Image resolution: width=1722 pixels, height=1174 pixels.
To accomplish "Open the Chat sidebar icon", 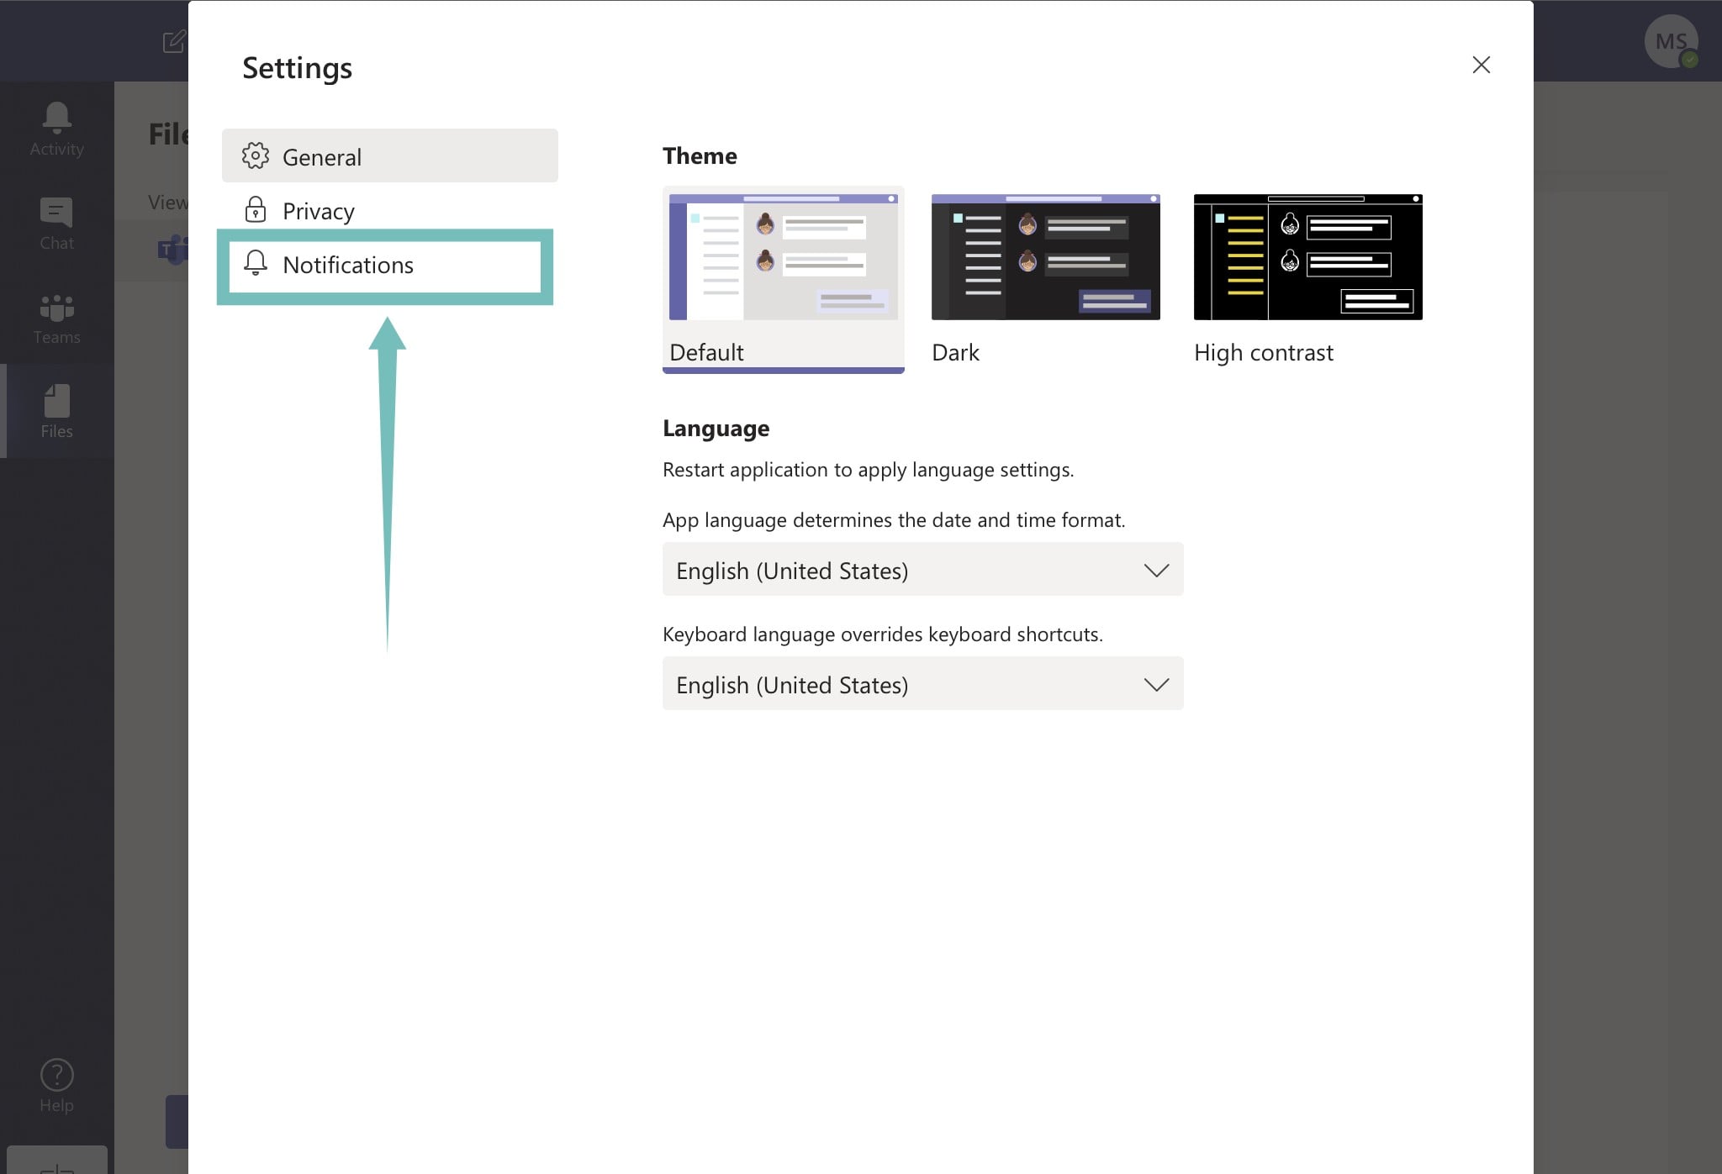I will point(56,213).
